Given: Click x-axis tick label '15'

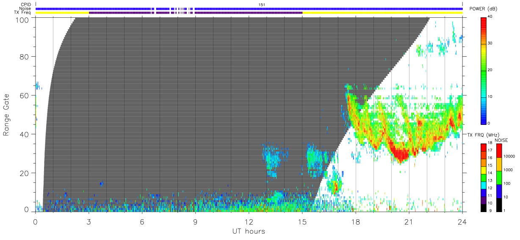Looking at the screenshot, I should coord(302,221).
